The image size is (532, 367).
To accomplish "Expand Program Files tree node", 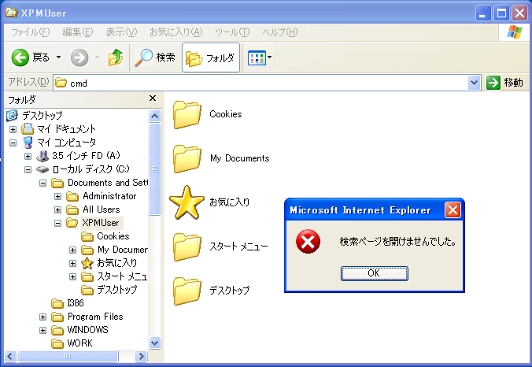I will pyautogui.click(x=42, y=317).
